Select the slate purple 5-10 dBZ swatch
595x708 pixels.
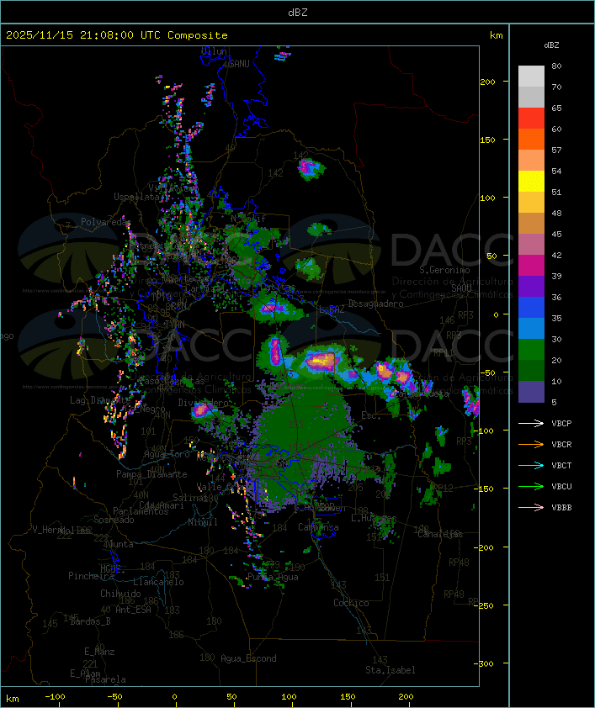tap(531, 392)
